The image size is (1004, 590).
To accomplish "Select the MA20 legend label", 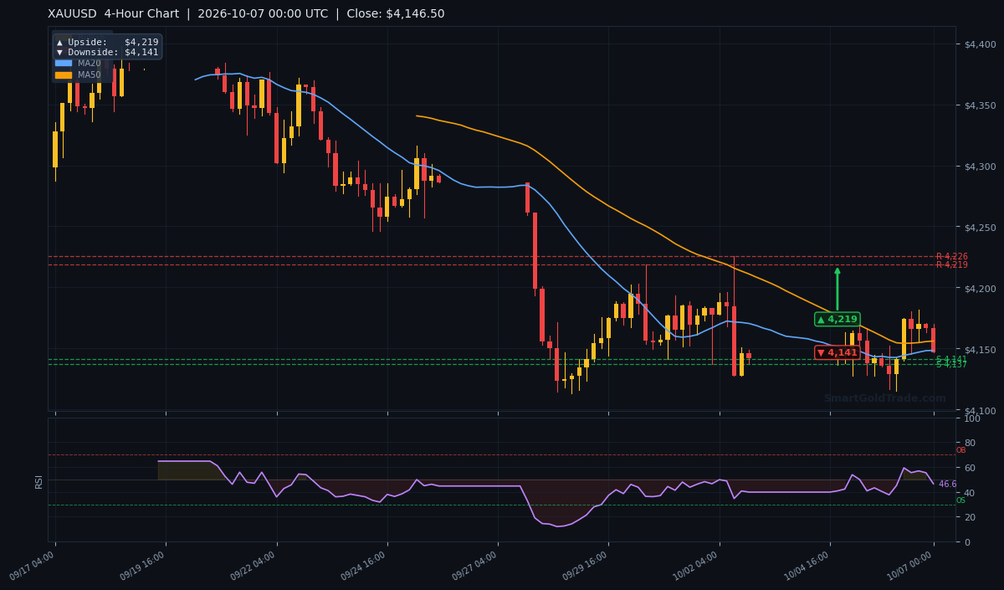I will click(90, 63).
